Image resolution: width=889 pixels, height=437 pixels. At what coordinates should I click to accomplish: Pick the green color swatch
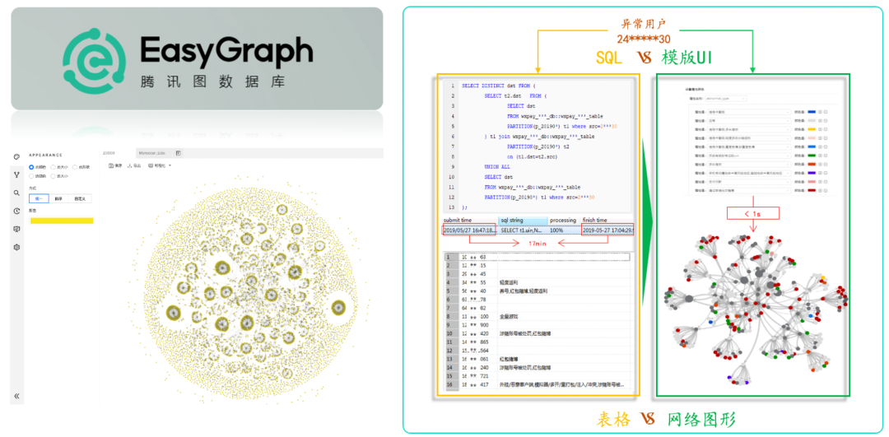(812, 156)
